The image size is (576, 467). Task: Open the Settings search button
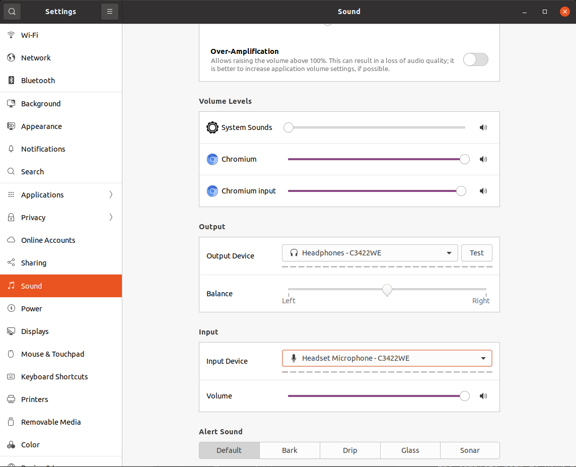12,12
